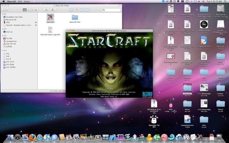Switch Finder to icon view
229x143 pixels.
25,10
